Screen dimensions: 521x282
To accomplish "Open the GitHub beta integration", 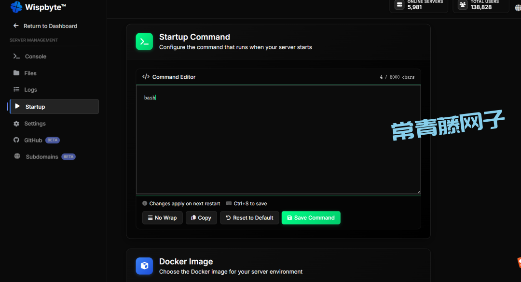I will pos(33,141).
